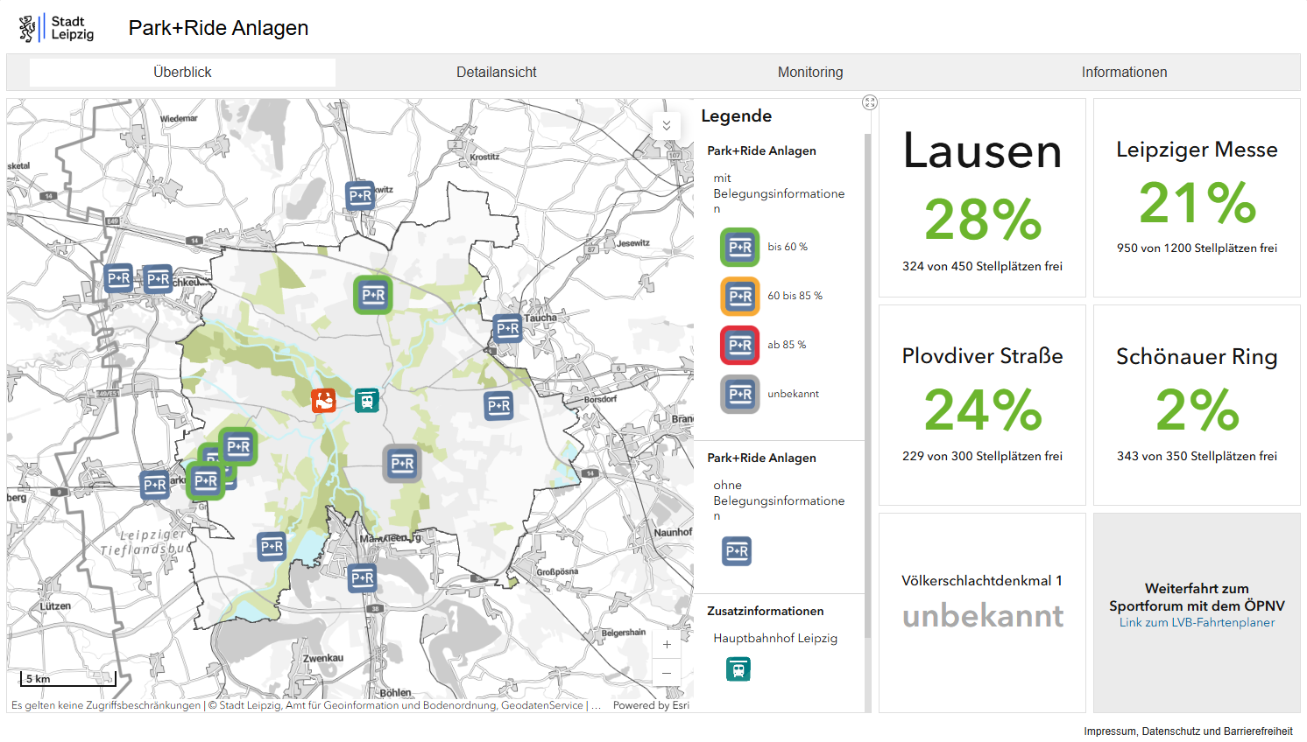
Task: Click the teal Hauptbahnhof train marker on map
Action: pyautogui.click(x=367, y=401)
